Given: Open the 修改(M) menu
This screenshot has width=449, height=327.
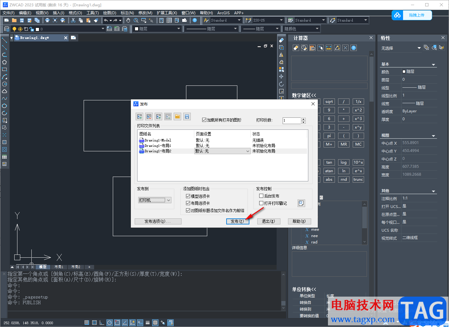Looking at the screenshot, I should [x=145, y=13].
